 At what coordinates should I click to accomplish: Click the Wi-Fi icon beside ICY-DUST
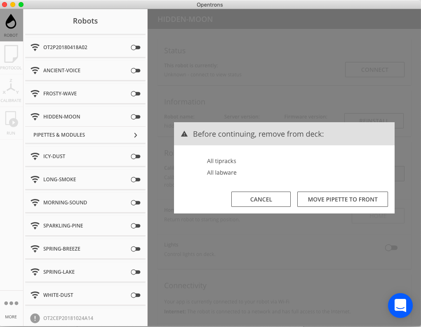coord(35,156)
